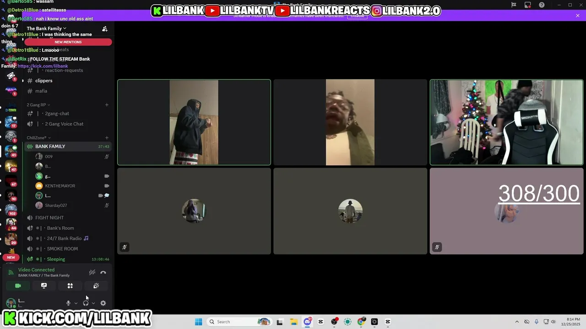Open the Windows Start menu
Image resolution: width=586 pixels, height=329 pixels.
(198, 322)
